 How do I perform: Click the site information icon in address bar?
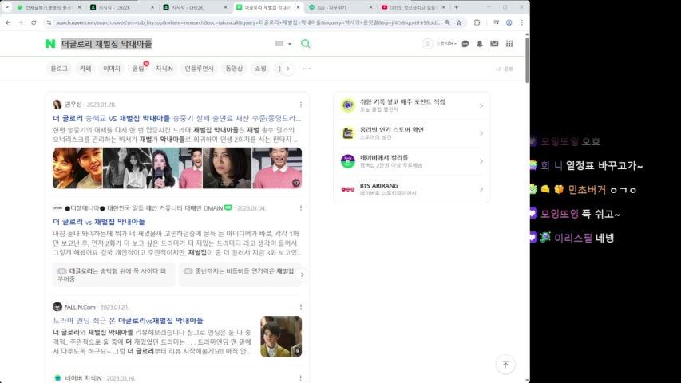click(49, 22)
